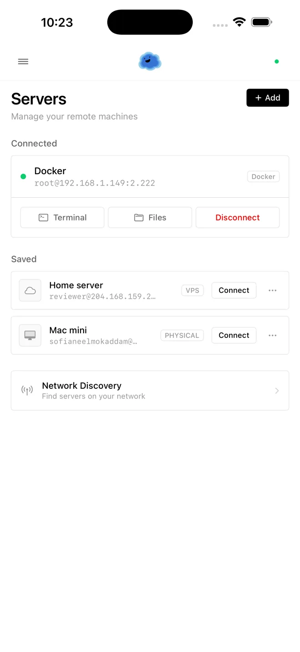Open Terminal for Docker server
The width and height of the screenshot is (300, 652).
pos(62,217)
